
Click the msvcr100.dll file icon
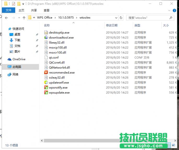(46, 52)
